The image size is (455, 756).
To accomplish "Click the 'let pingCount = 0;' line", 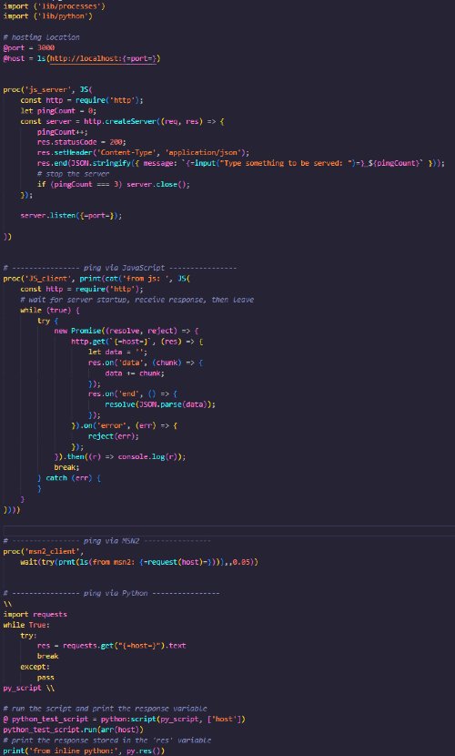I will (58, 111).
